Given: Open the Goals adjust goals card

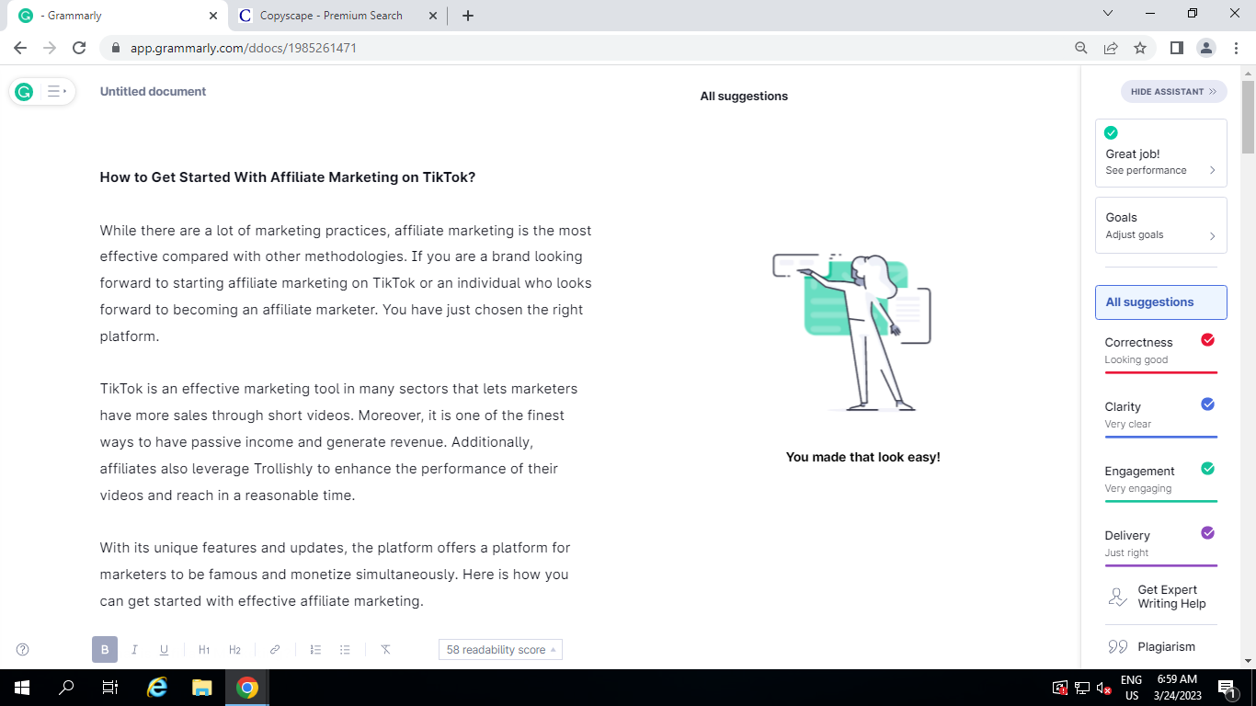Looking at the screenshot, I should coord(1160,225).
